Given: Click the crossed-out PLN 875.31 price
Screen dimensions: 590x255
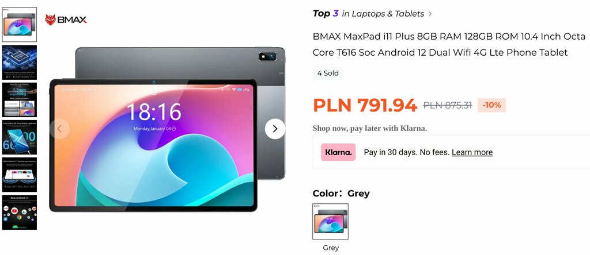Looking at the screenshot, I should pos(447,105).
